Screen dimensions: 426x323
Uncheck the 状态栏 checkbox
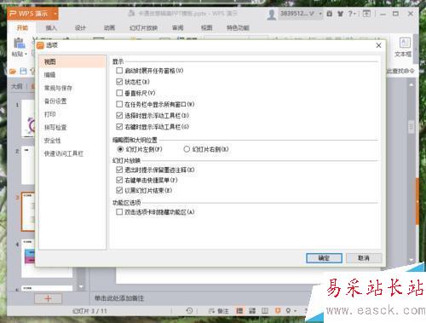click(119, 82)
